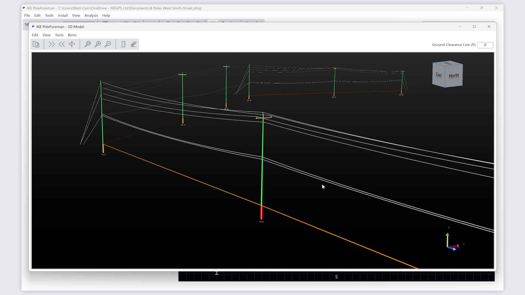Open the Analysis menu
Image resolution: width=525 pixels, height=295 pixels.
[x=91, y=15]
